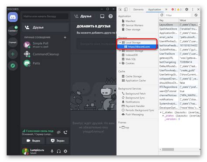Switch to Elements tab

(x=138, y=10)
